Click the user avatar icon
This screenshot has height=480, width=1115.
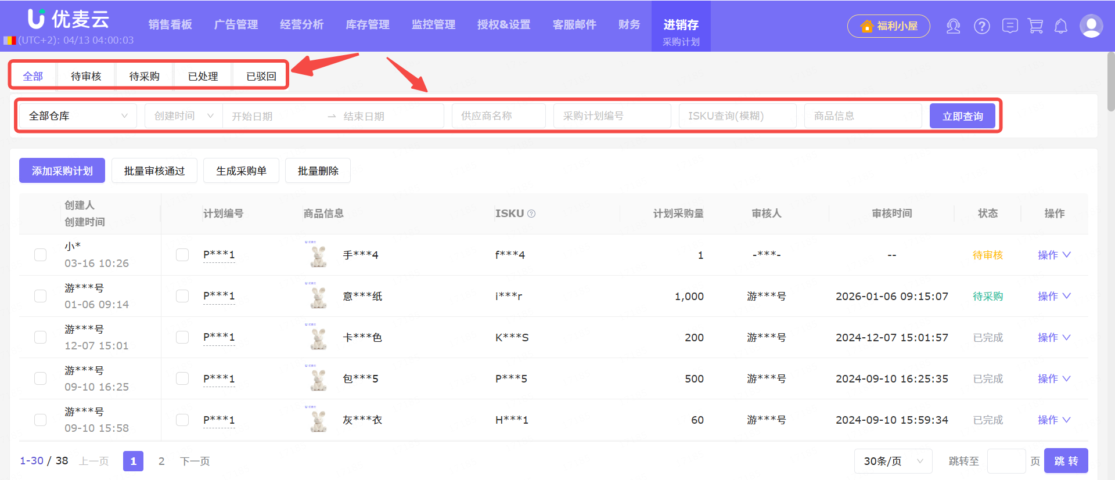(1091, 26)
